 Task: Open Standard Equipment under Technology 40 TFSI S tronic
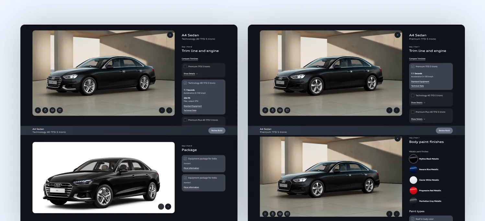point(193,106)
